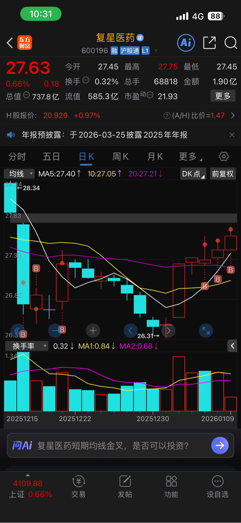
Task: Ask AI about 复星医药短期均线金叉
Action: (113, 446)
